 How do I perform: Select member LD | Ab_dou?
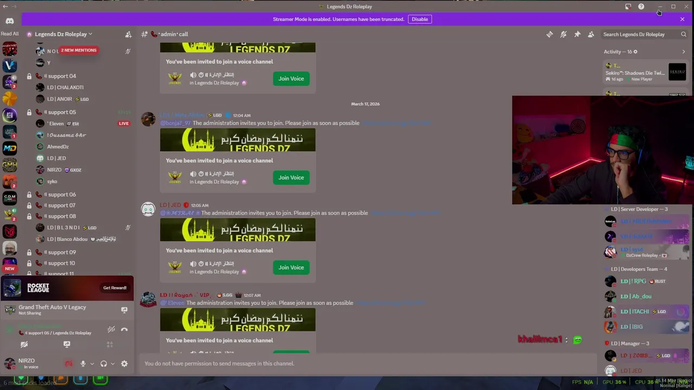click(645, 296)
